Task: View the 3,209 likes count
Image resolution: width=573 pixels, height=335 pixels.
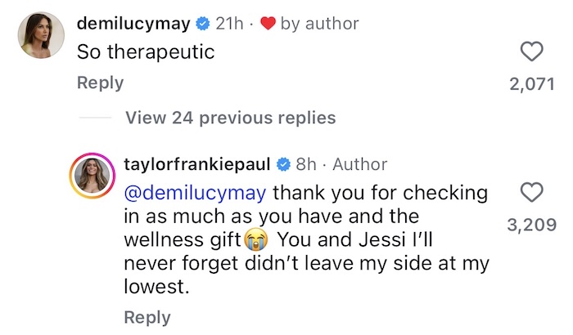Action: coord(532,225)
